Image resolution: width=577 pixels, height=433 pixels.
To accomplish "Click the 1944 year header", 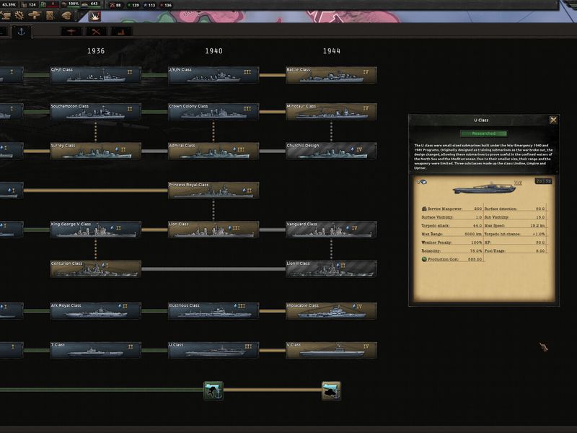I will click(x=332, y=51).
